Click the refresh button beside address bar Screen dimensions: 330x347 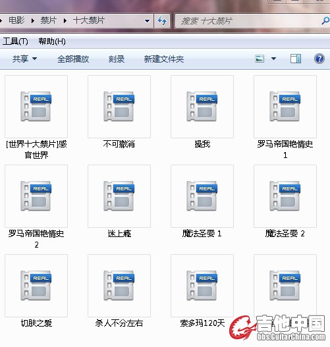tap(162, 21)
